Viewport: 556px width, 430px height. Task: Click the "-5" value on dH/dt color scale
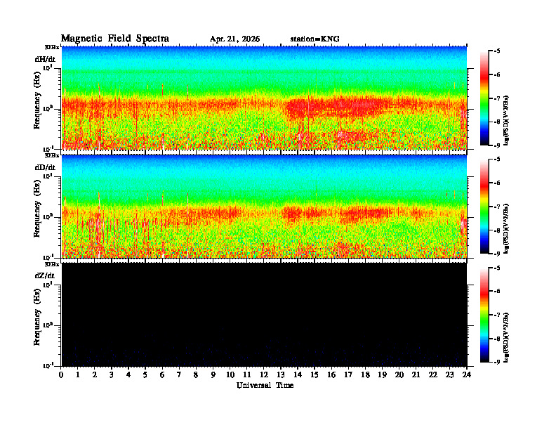(497, 51)
